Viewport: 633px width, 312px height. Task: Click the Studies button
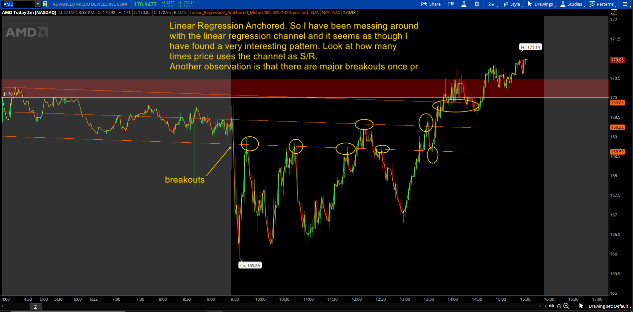click(x=572, y=4)
